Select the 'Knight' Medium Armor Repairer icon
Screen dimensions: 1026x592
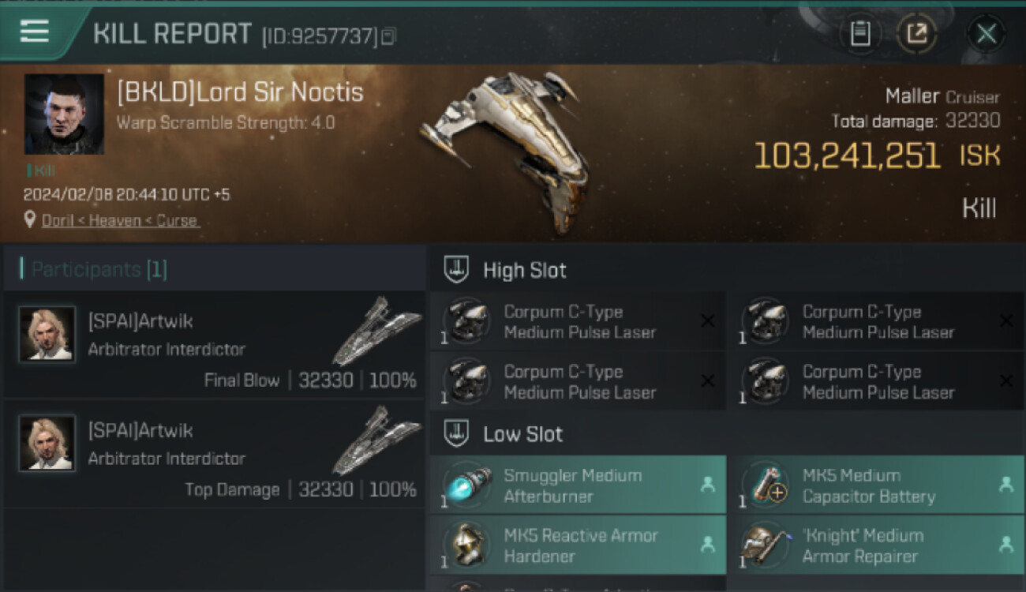click(x=766, y=545)
